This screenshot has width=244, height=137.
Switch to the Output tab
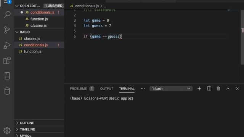coord(107,89)
